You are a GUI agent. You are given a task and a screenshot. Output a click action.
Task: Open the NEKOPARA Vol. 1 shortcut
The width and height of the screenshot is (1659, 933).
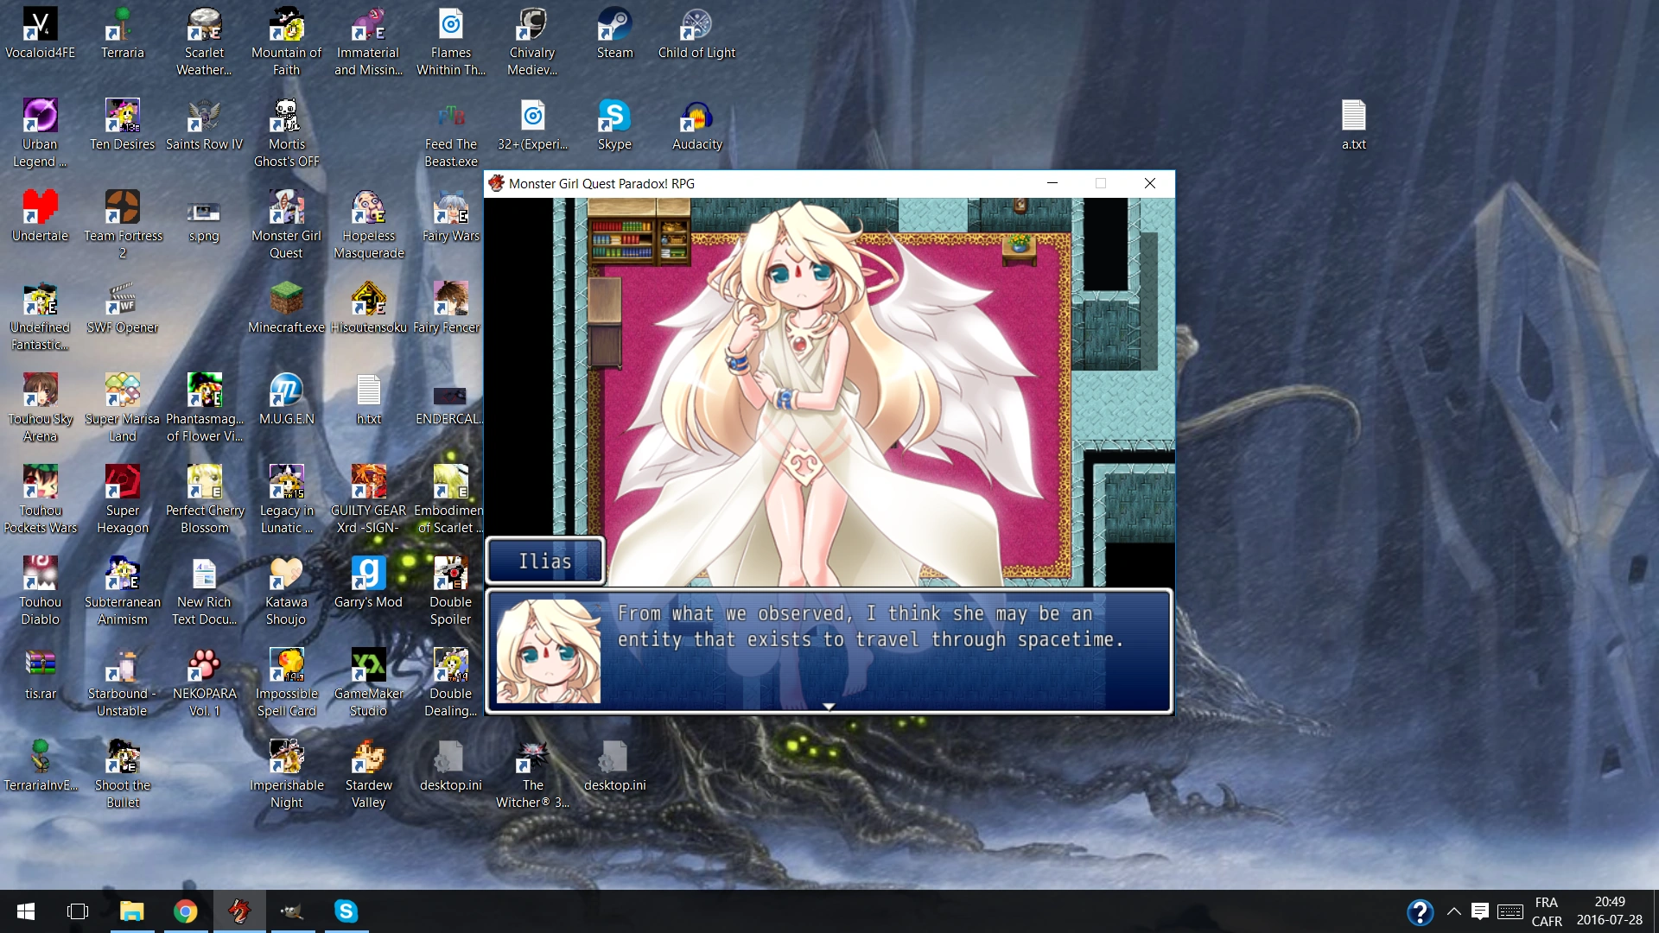click(x=204, y=665)
